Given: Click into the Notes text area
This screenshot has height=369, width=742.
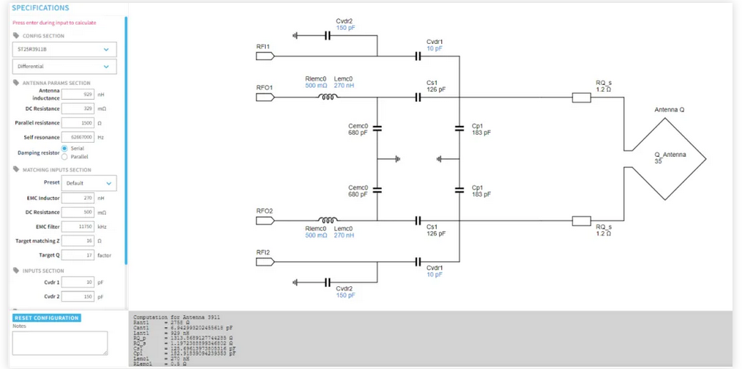Looking at the screenshot, I should tap(60, 343).
